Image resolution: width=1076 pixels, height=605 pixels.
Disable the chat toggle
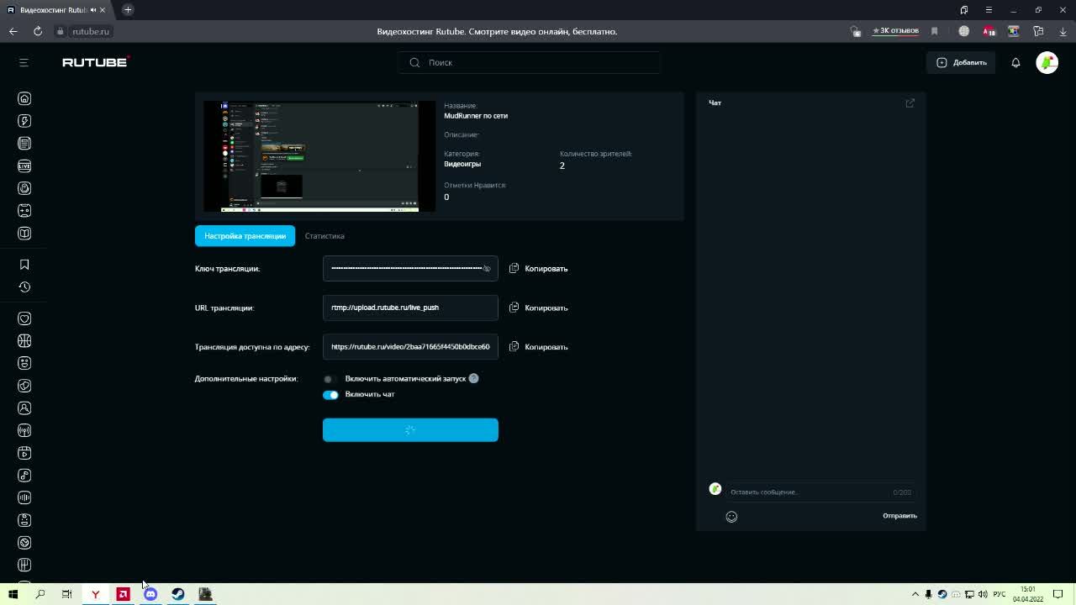(x=330, y=395)
